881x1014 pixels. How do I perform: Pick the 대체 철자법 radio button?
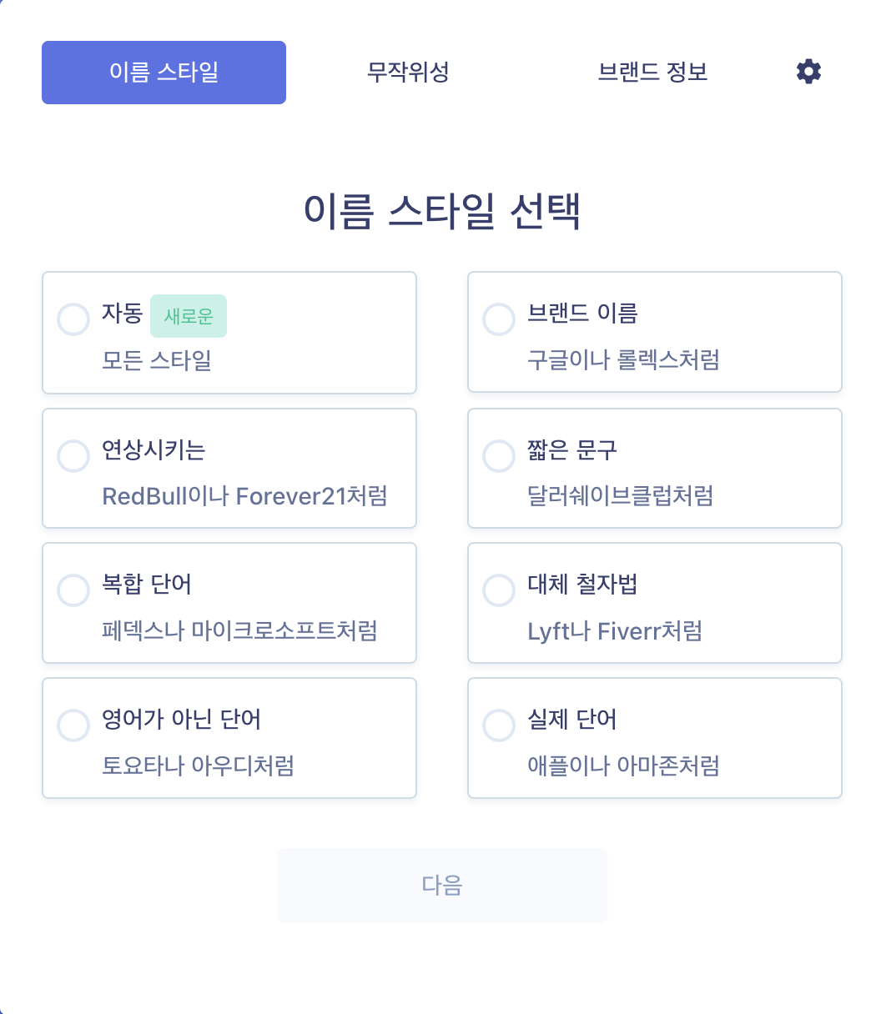point(499,590)
